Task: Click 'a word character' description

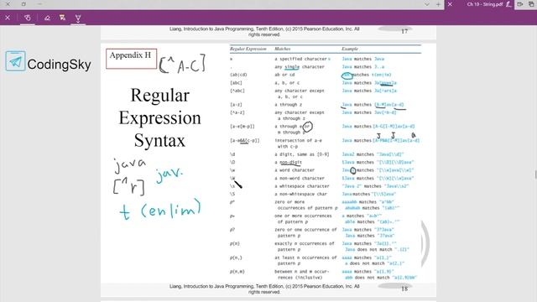Action: tap(295, 170)
